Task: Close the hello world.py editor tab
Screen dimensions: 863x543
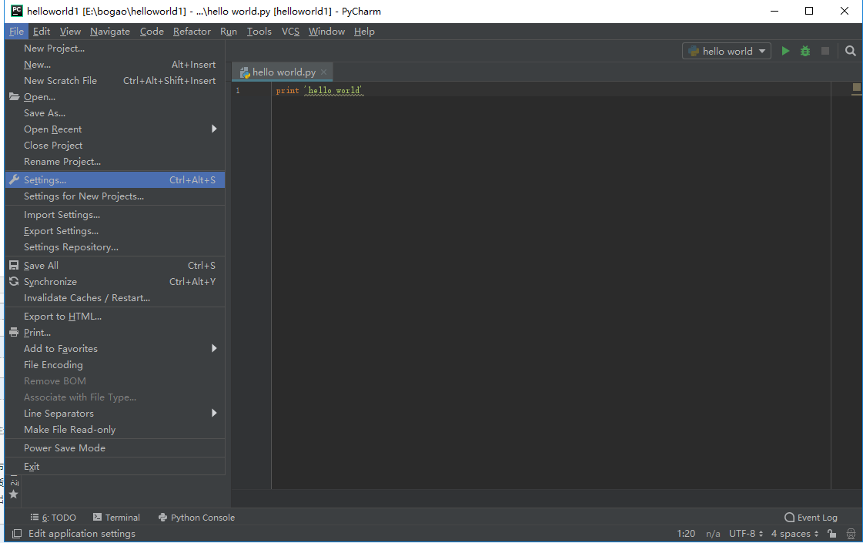Action: point(323,72)
